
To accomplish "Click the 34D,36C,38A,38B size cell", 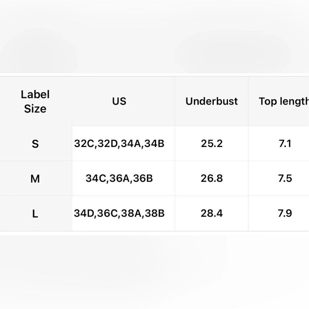I will pyautogui.click(x=119, y=213).
